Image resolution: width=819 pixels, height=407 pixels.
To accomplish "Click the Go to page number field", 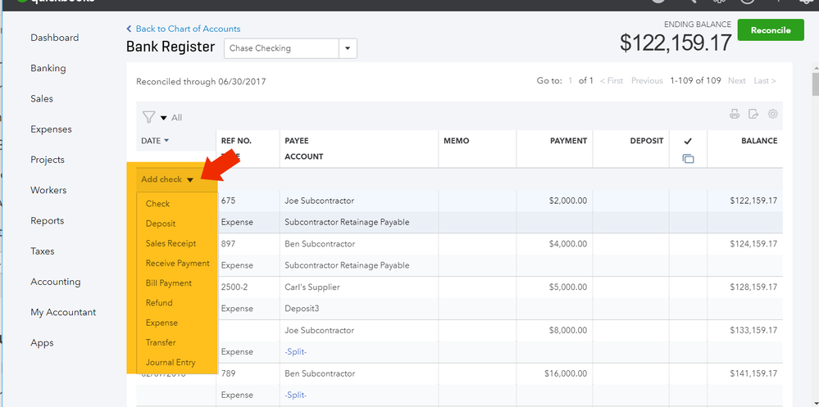I will (x=571, y=81).
